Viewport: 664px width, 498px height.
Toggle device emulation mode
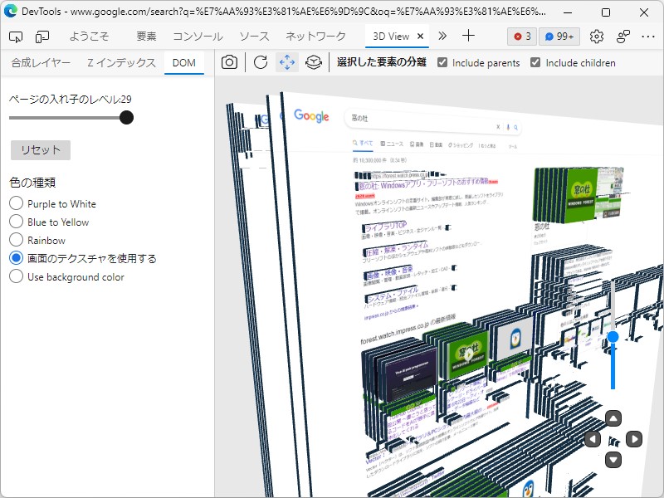(x=40, y=37)
